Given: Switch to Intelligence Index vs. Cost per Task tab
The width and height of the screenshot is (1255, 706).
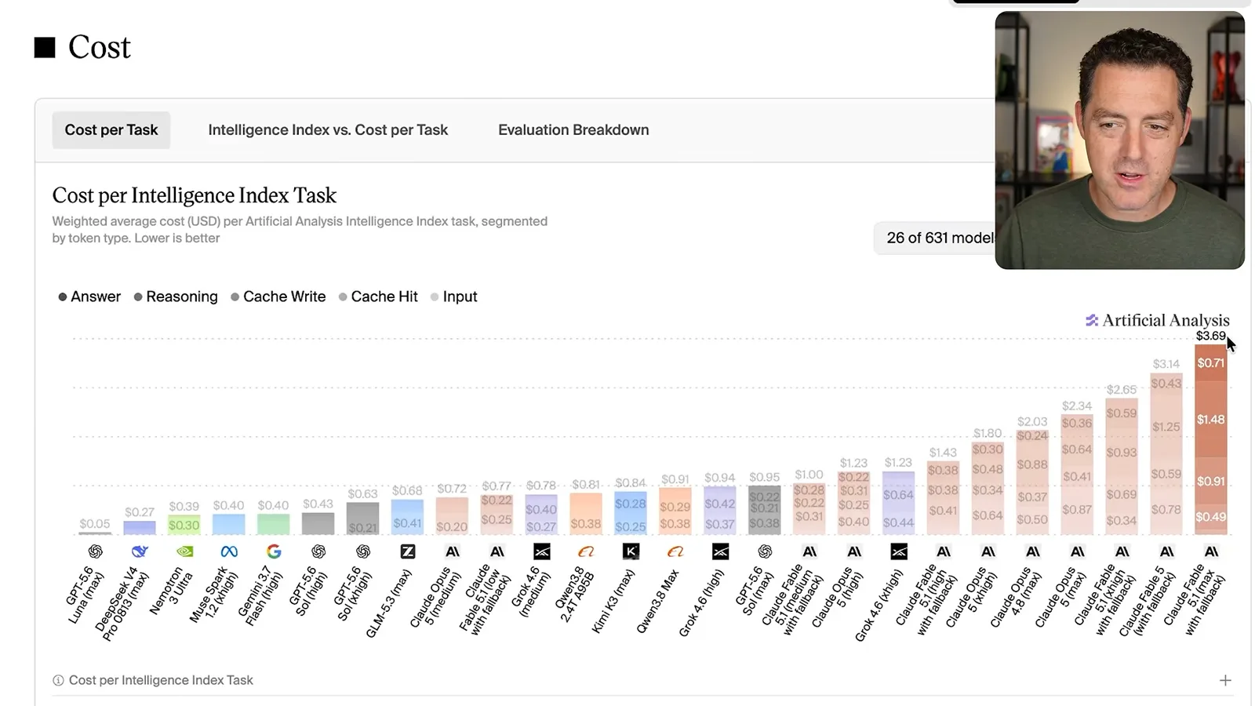Looking at the screenshot, I should coord(328,130).
